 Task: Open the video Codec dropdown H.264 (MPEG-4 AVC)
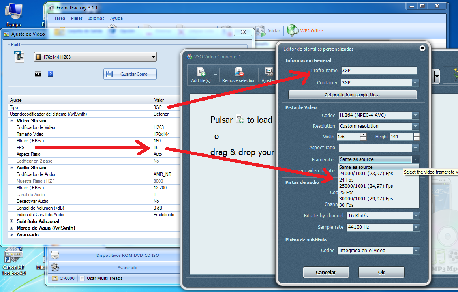click(379, 115)
